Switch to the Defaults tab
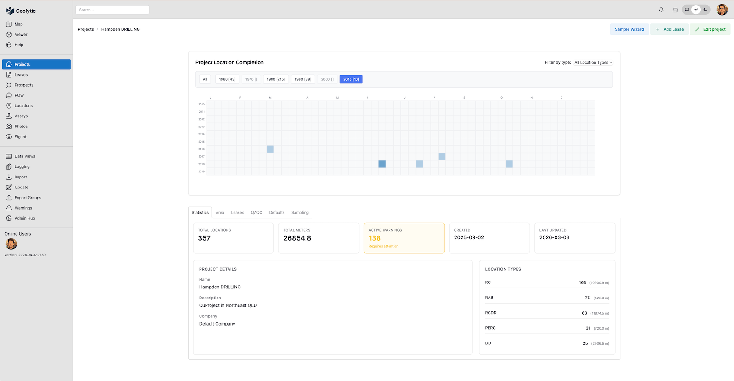This screenshot has height=381, width=734. (x=277, y=212)
